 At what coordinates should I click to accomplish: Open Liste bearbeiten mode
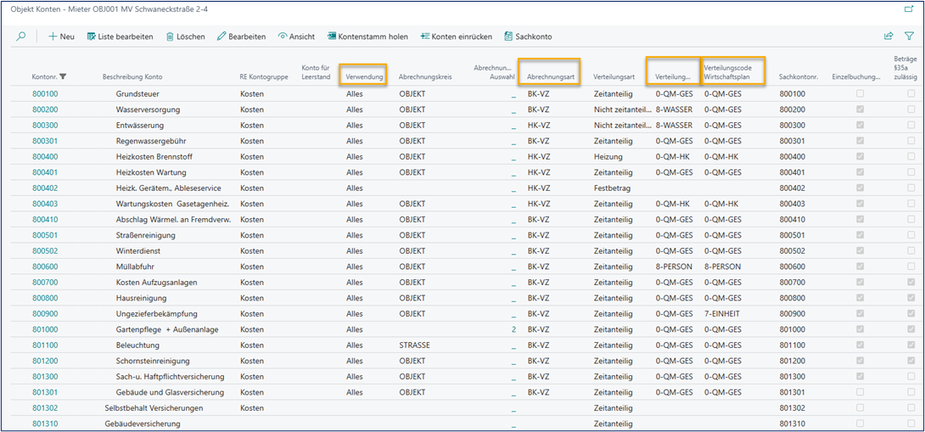[x=120, y=36]
